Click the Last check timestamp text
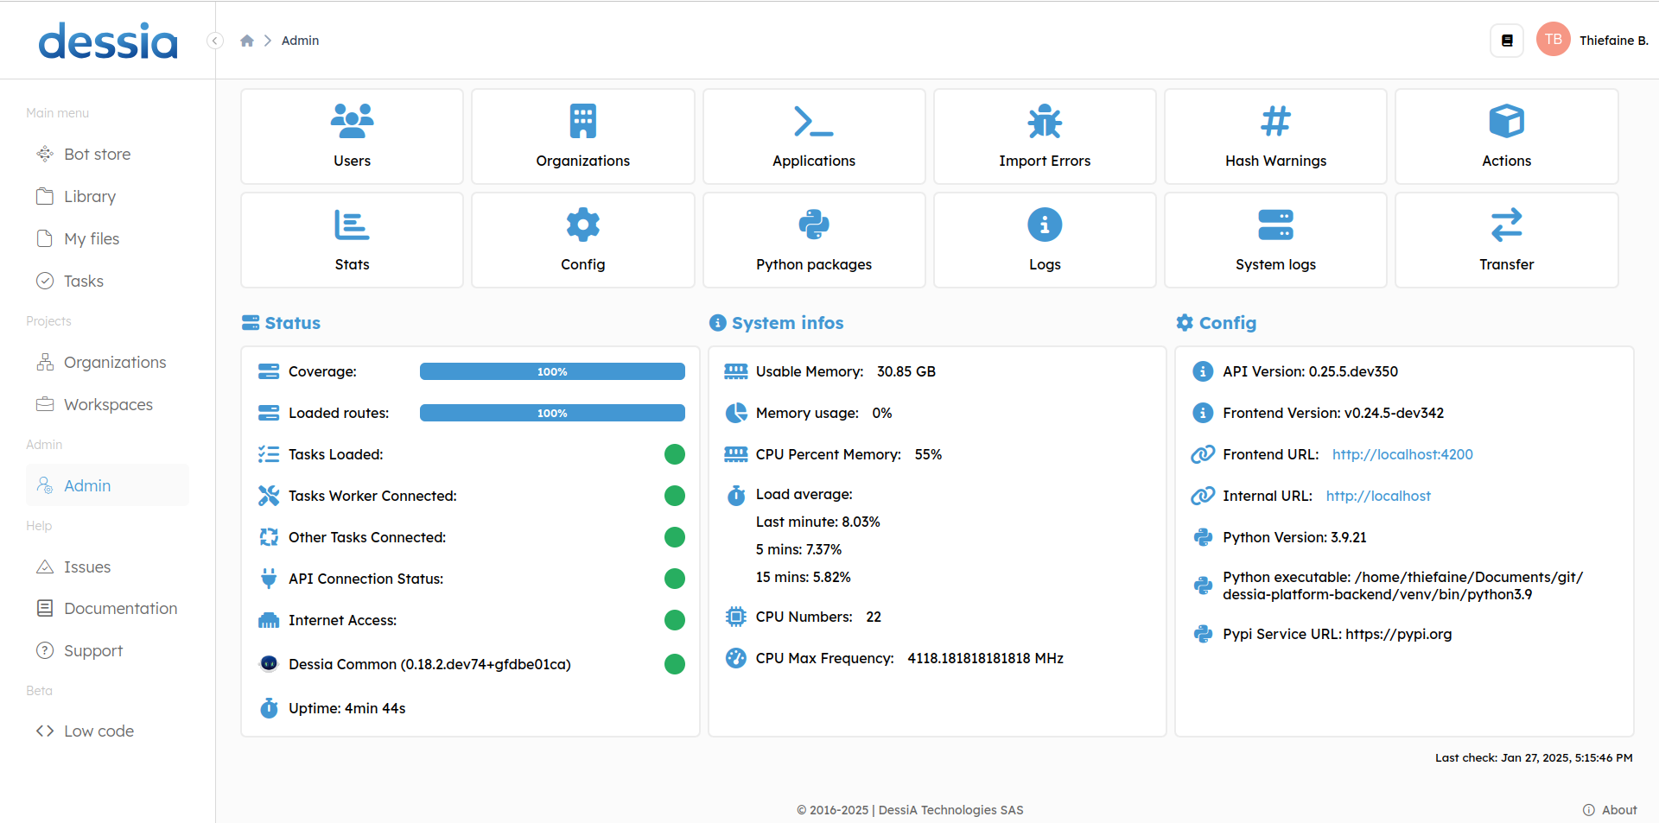 (x=1534, y=757)
